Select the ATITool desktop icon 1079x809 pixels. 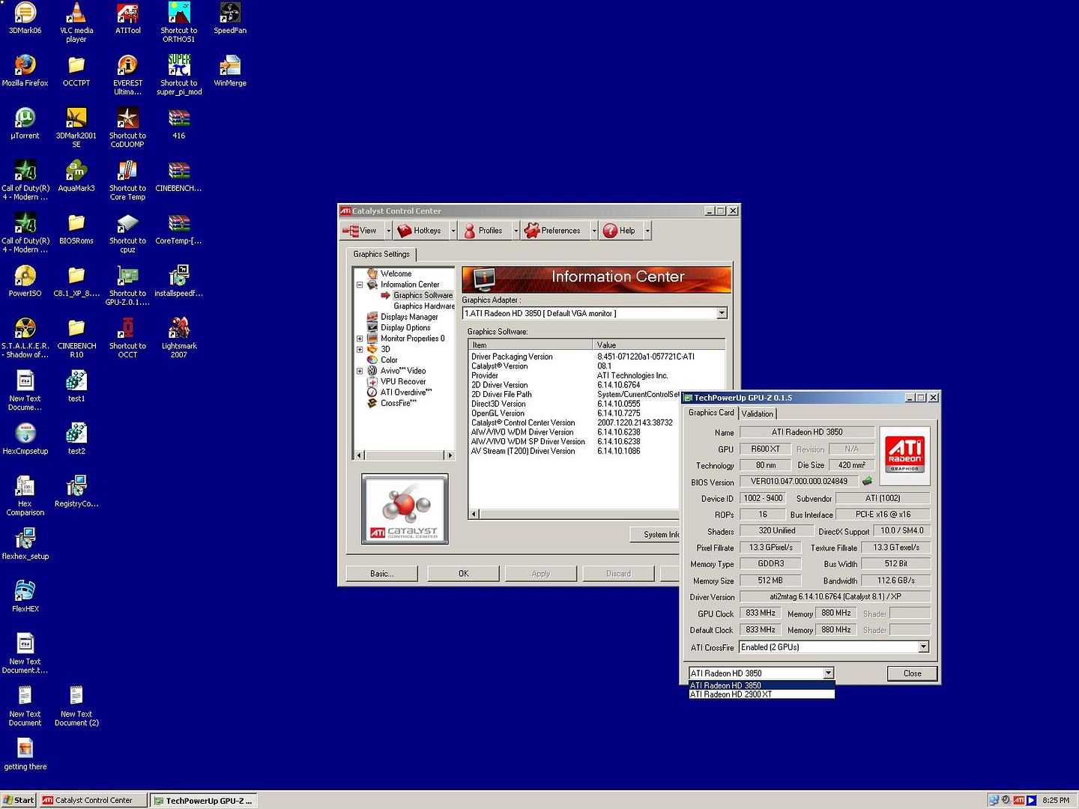tap(127, 19)
